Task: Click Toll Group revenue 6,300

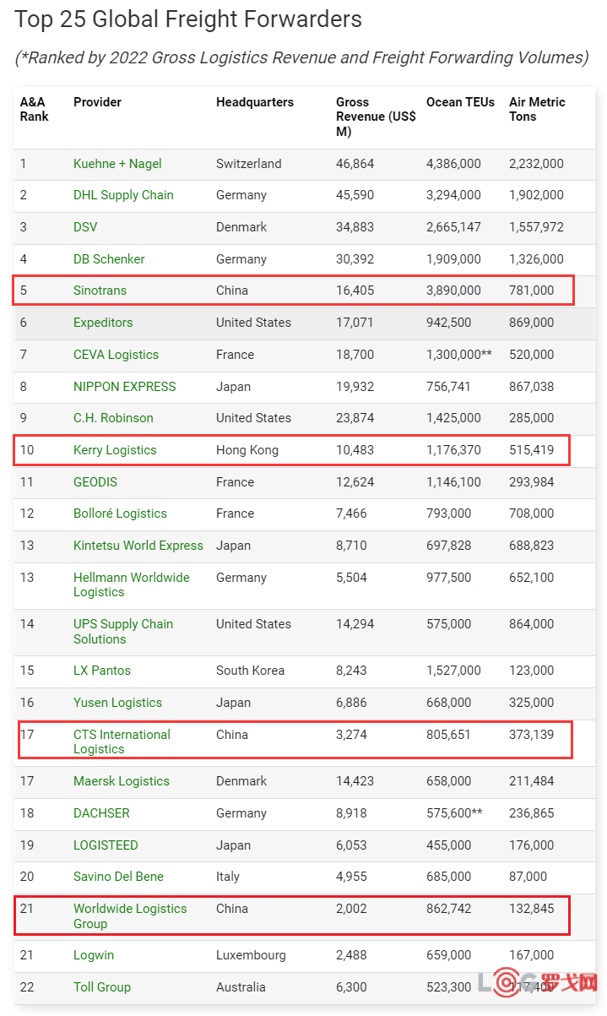Action: (351, 987)
